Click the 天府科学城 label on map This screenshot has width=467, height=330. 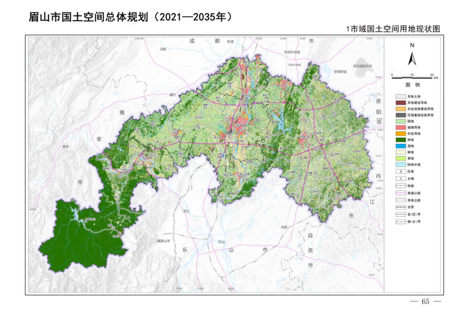292,52
